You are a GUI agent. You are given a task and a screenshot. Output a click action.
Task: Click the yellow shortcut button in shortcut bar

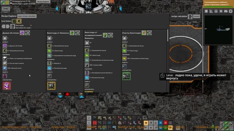point(146,123)
